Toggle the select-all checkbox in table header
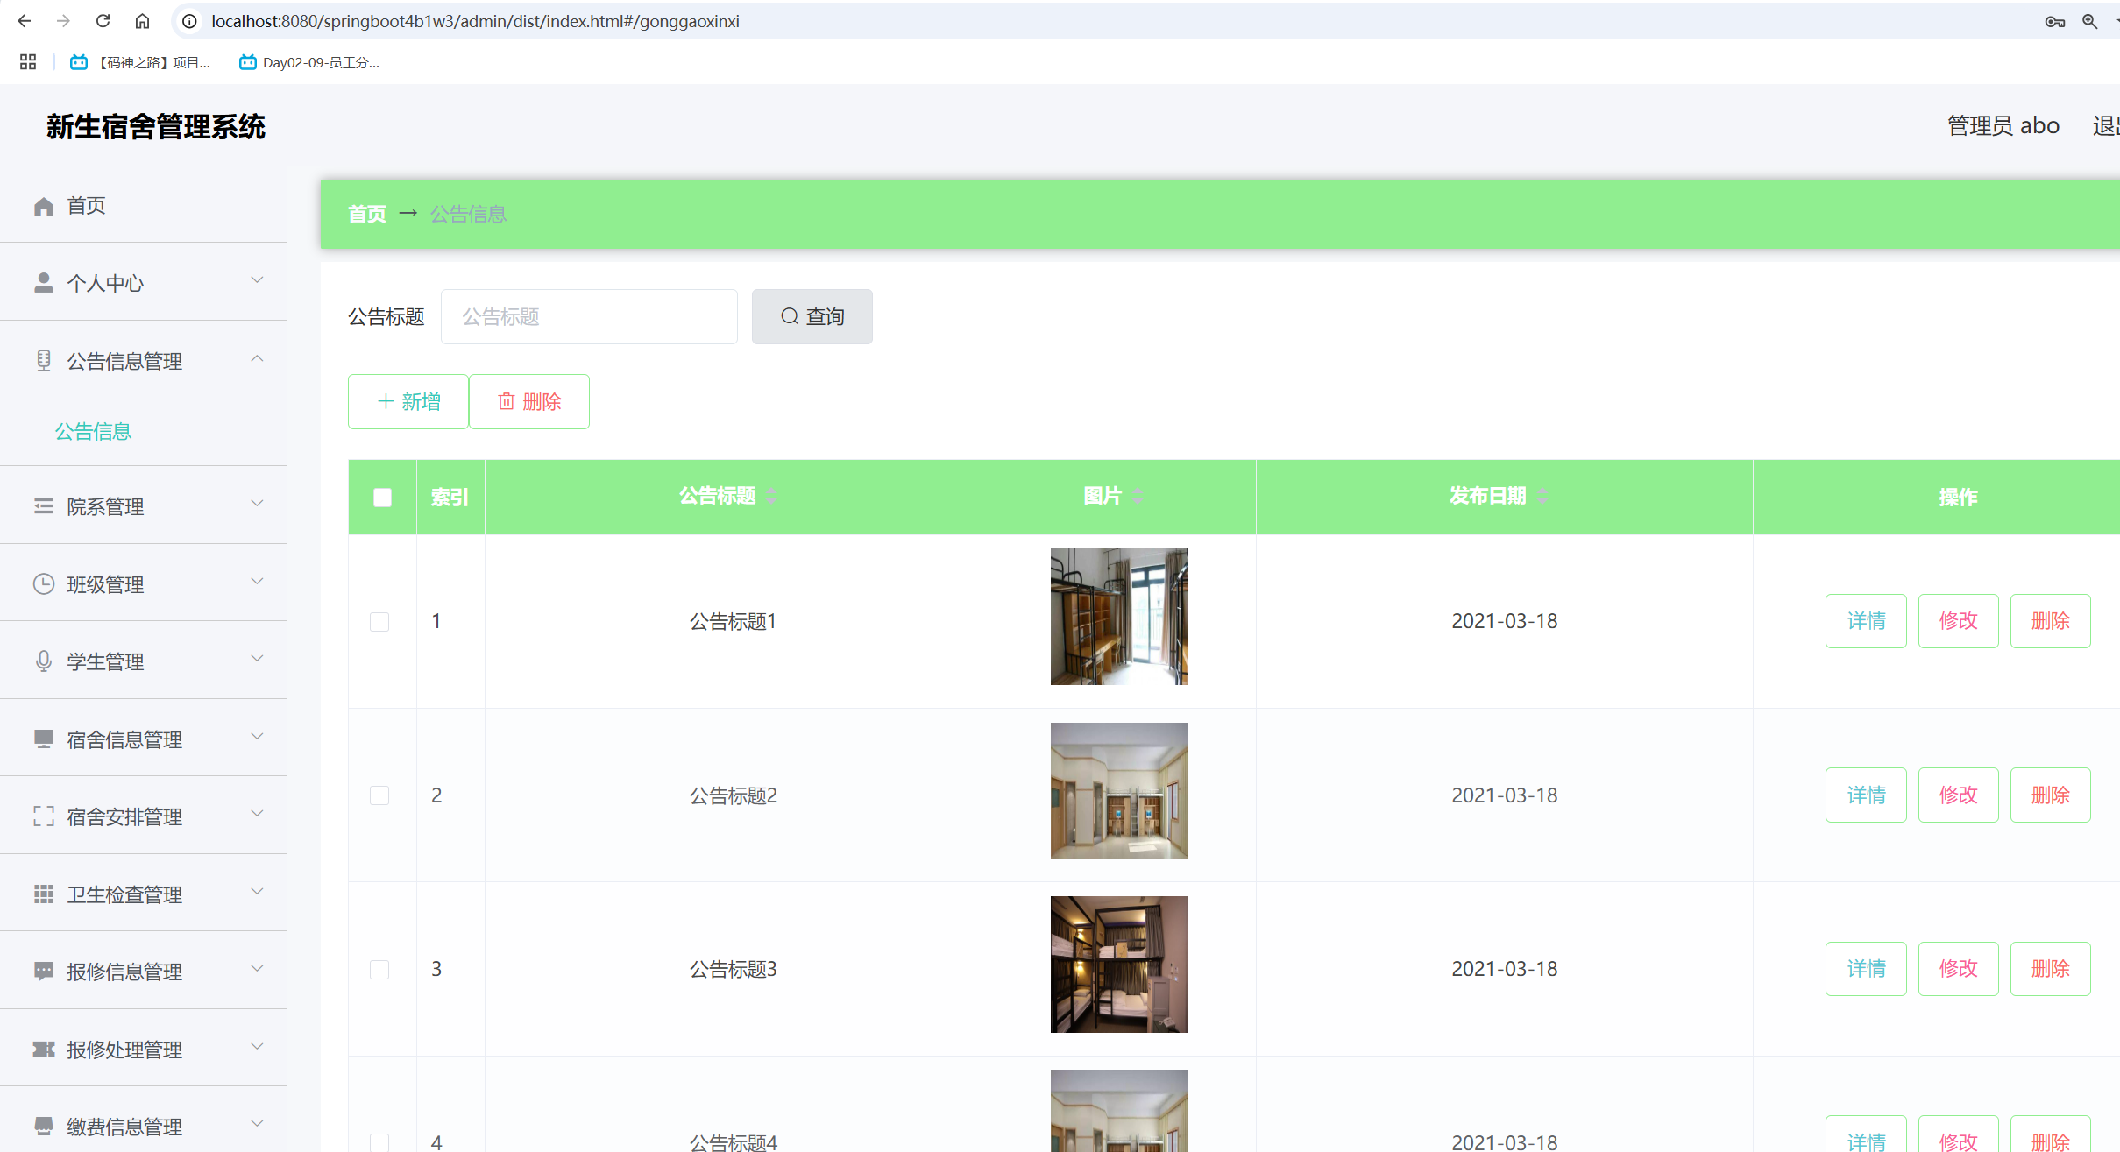 [x=382, y=498]
